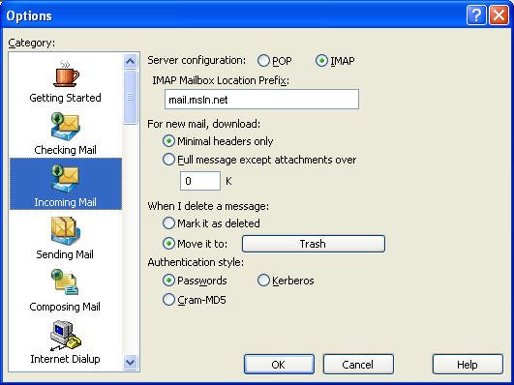The height and width of the screenshot is (385, 514).
Task: Click the Cancel button
Action: coord(358,365)
